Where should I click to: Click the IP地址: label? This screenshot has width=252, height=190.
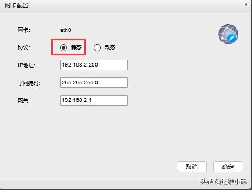26,65
